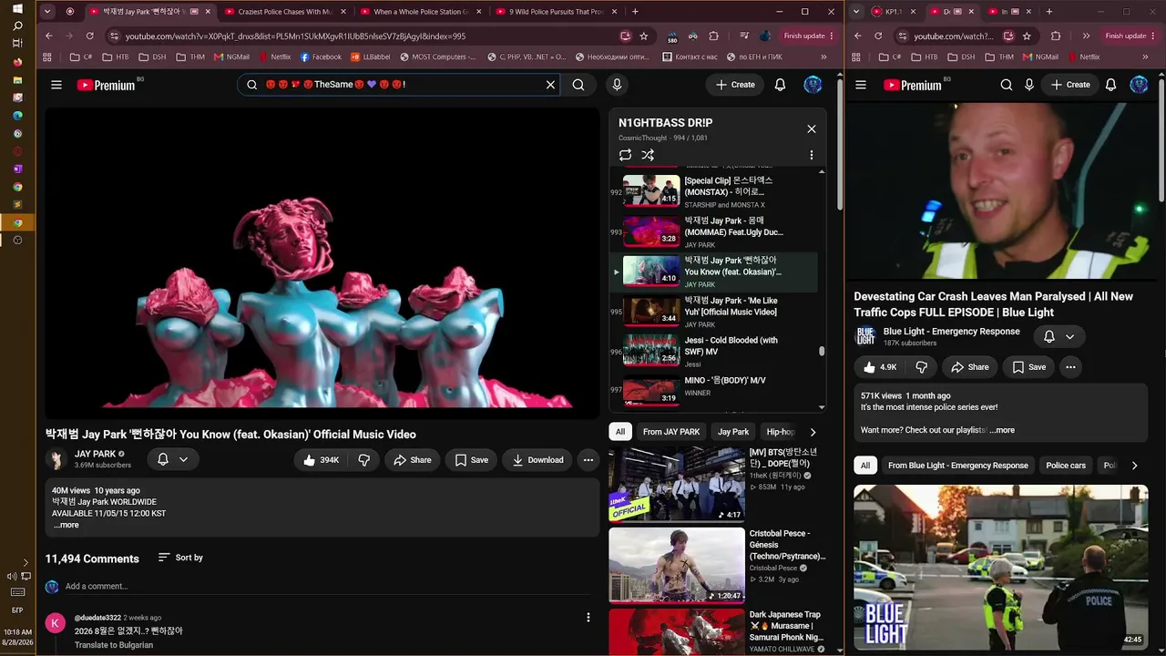Open playlist panel more options menu
This screenshot has height=656, width=1166.
point(812,155)
